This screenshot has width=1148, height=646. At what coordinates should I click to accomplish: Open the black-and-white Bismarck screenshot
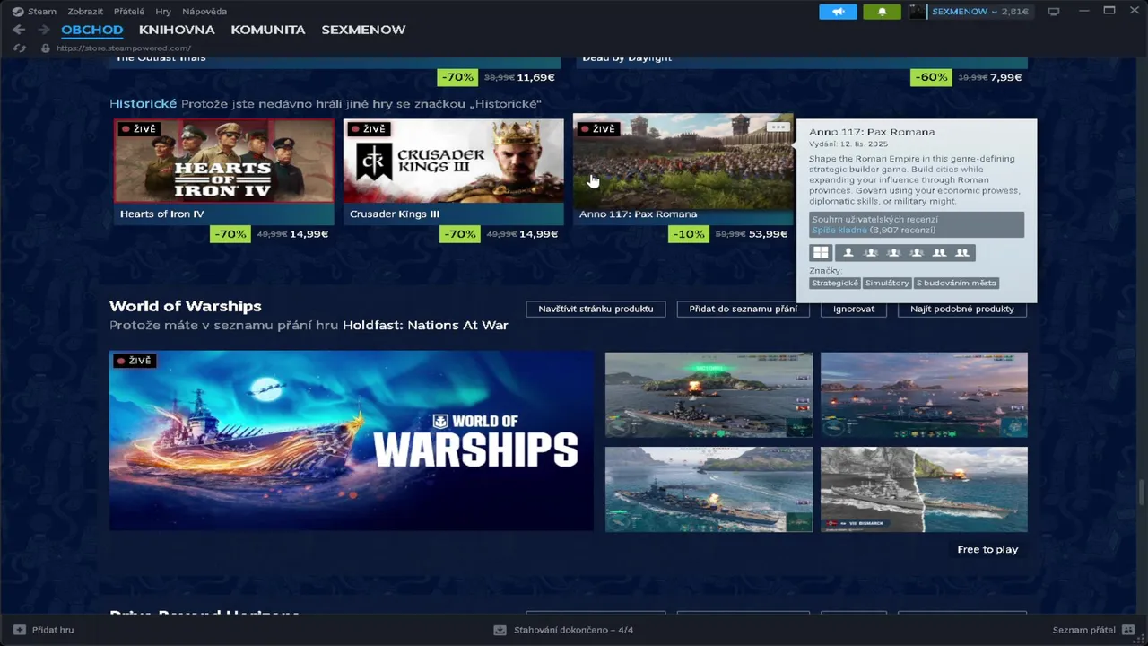point(924,489)
